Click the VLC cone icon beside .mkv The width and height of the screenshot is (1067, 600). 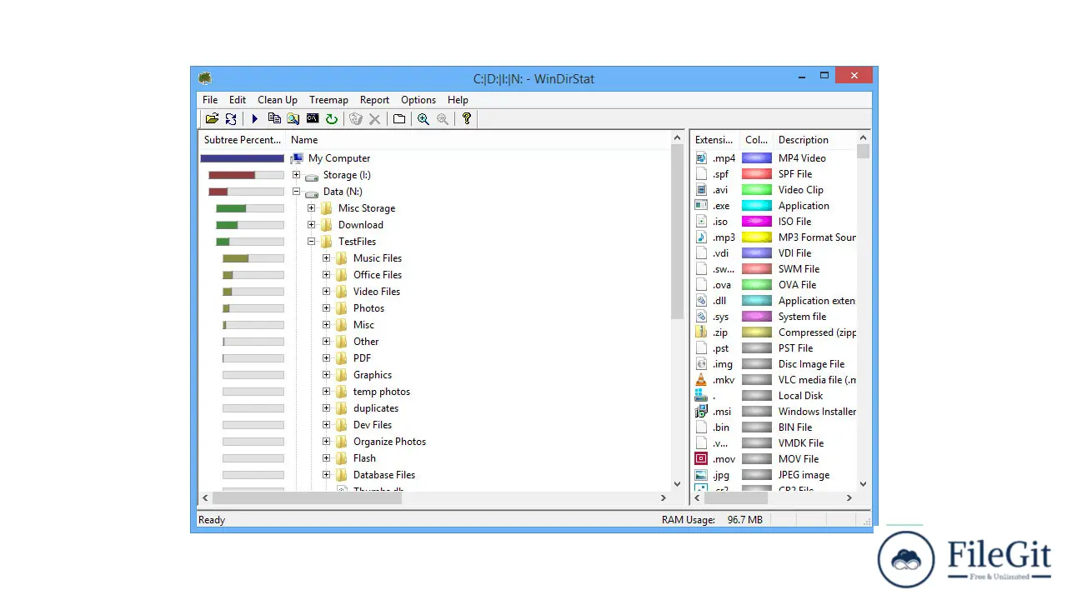click(x=701, y=380)
